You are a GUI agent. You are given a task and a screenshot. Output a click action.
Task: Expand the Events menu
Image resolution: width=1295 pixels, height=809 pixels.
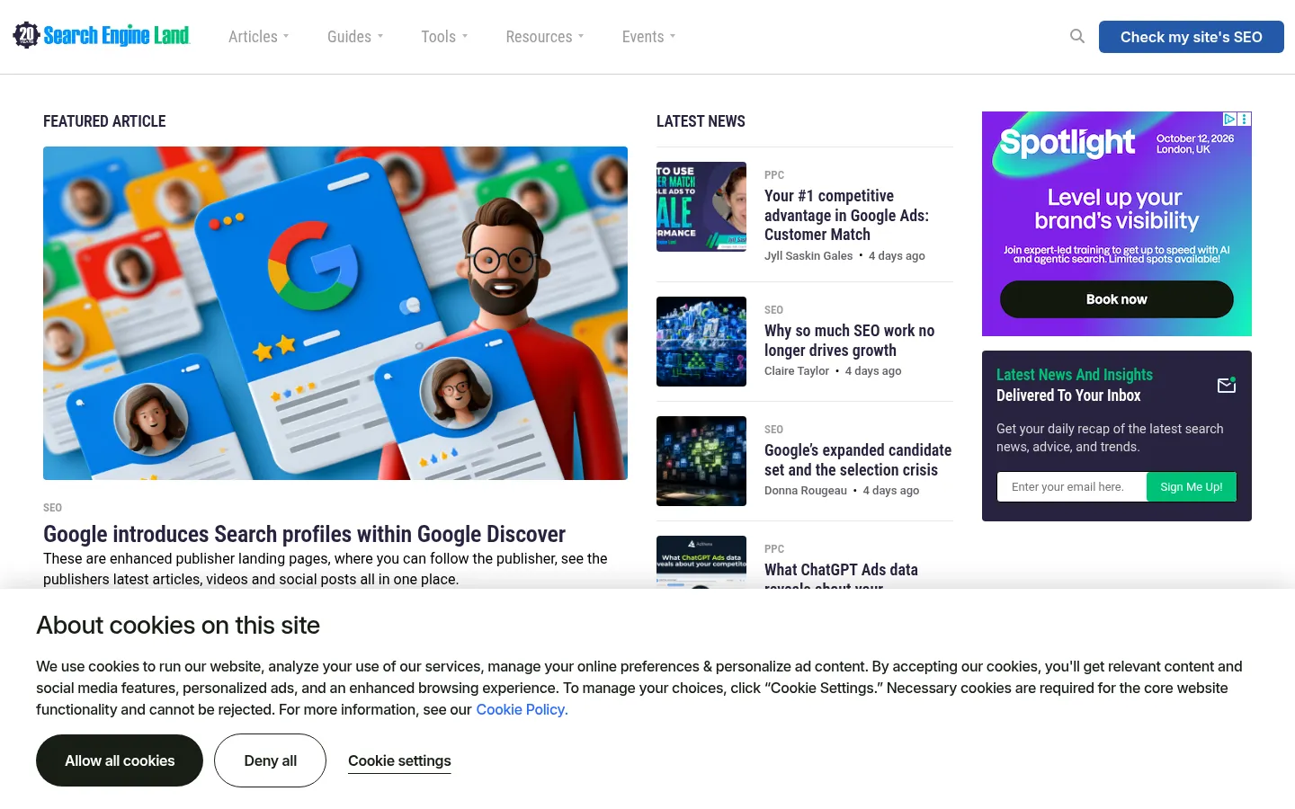[648, 37]
